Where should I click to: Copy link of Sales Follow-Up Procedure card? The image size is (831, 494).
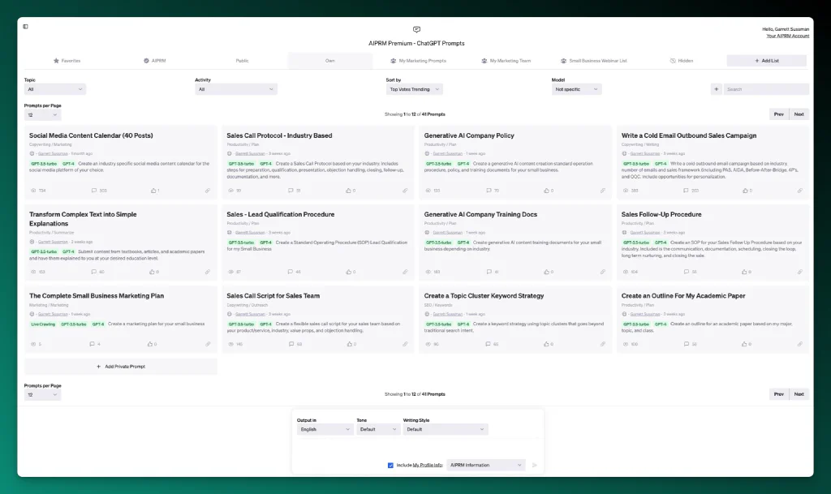pyautogui.click(x=799, y=272)
